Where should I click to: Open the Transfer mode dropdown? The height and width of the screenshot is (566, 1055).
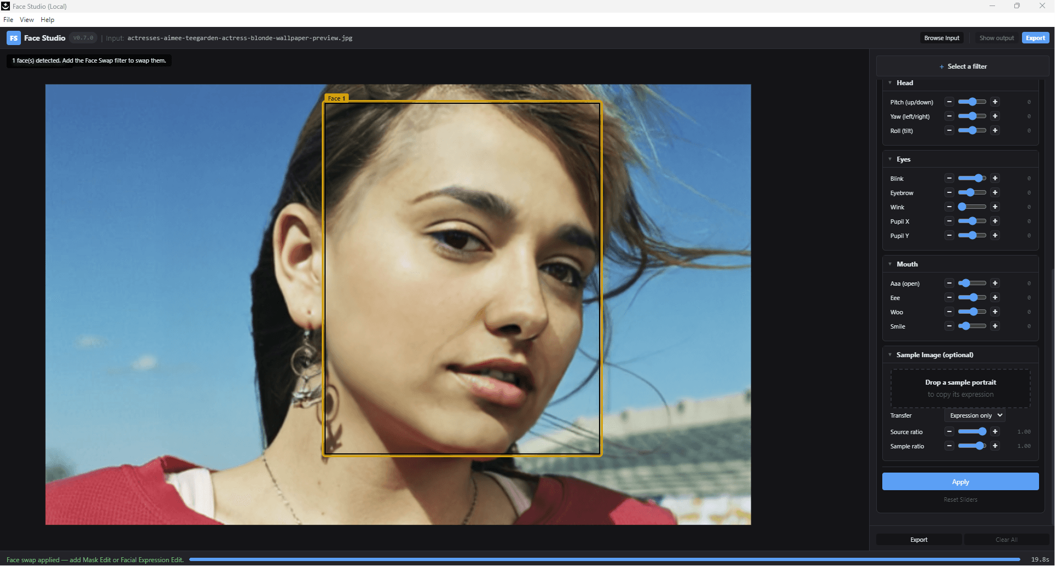click(x=975, y=415)
